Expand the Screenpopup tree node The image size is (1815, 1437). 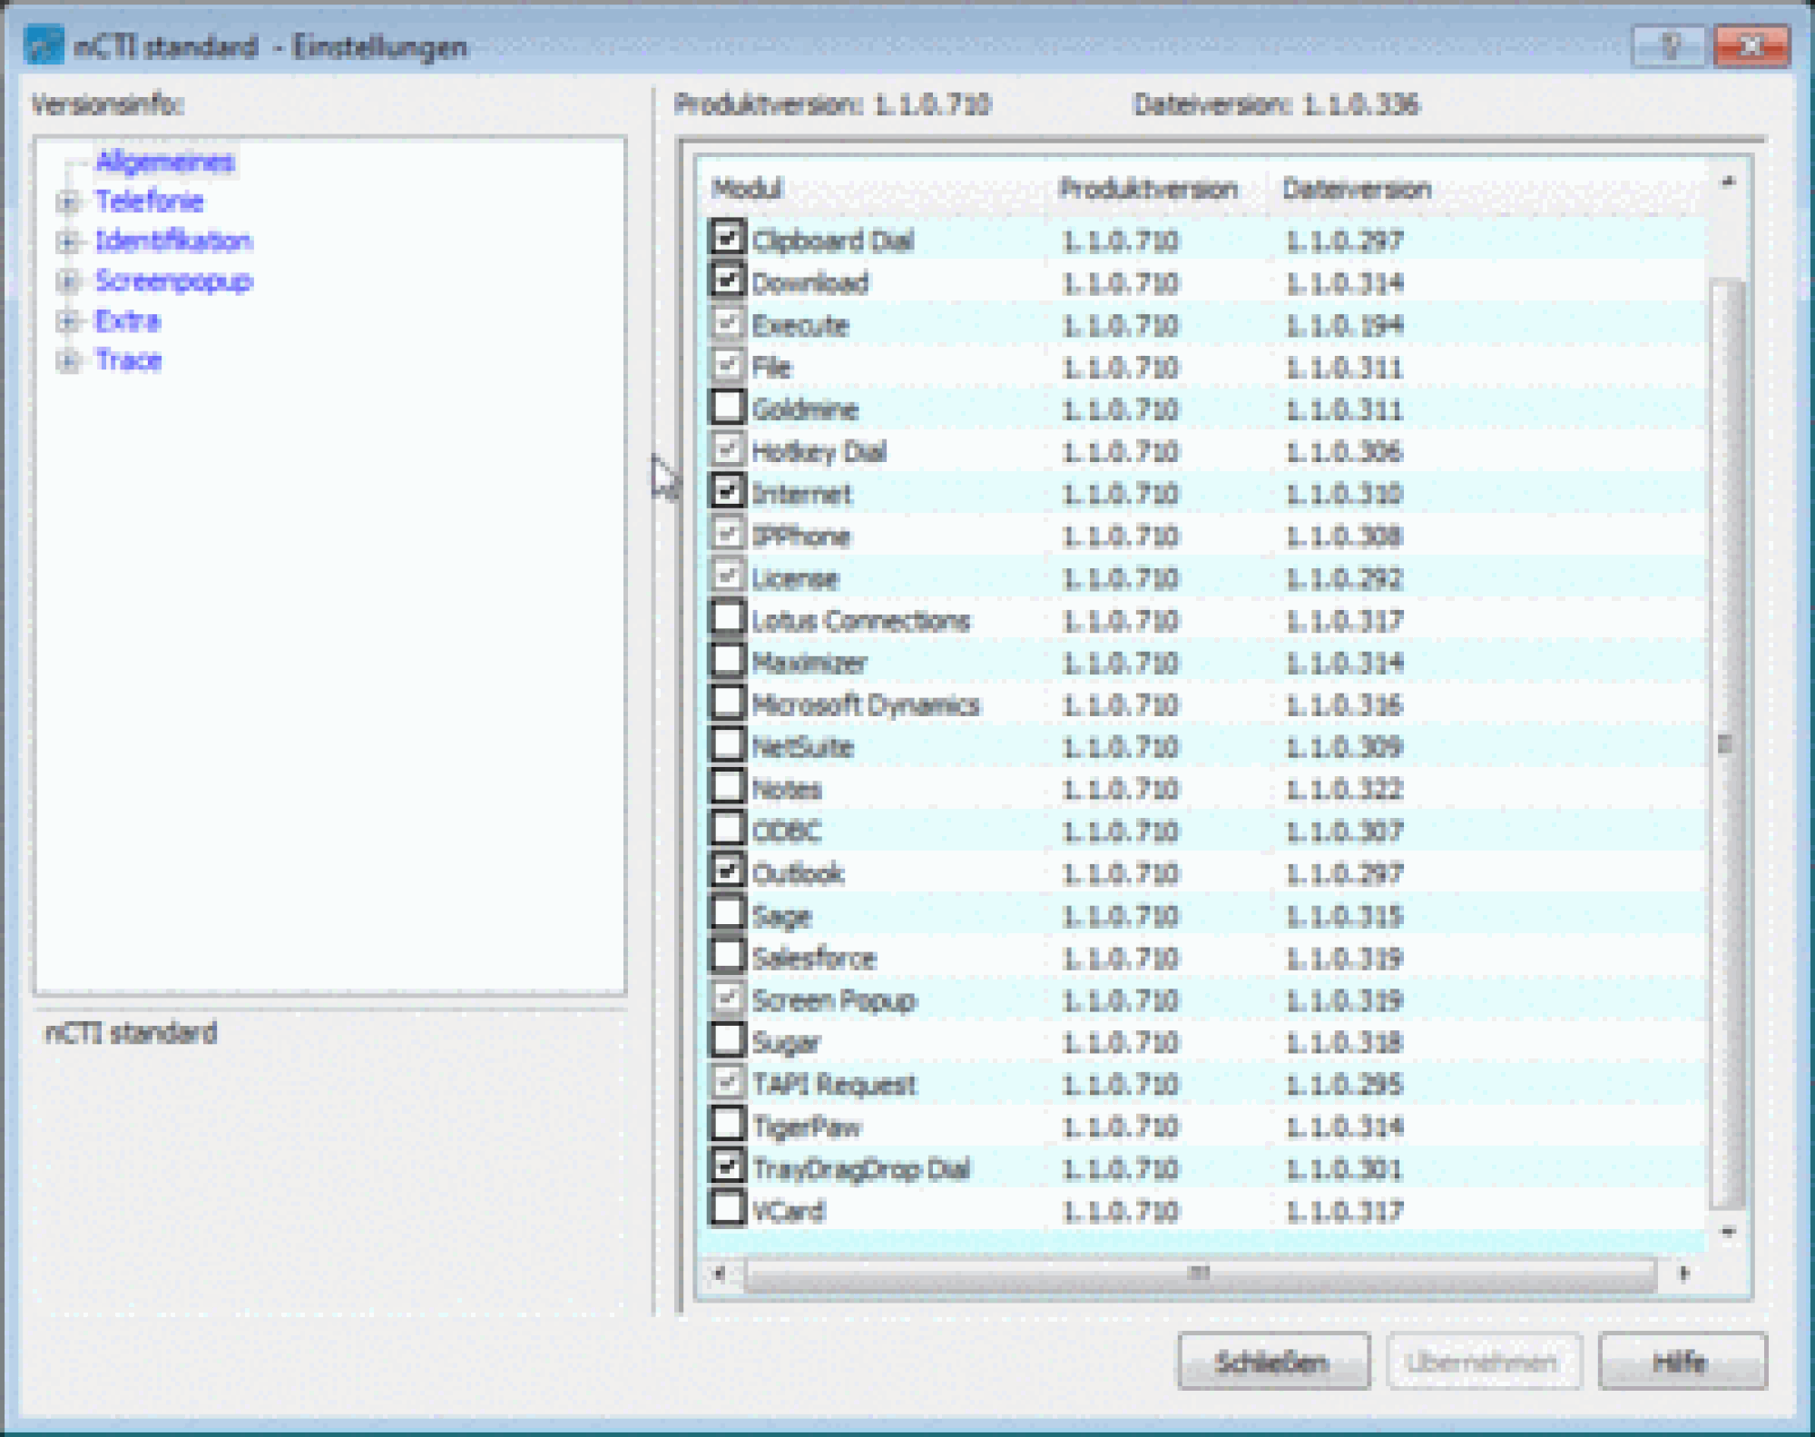coord(67,281)
